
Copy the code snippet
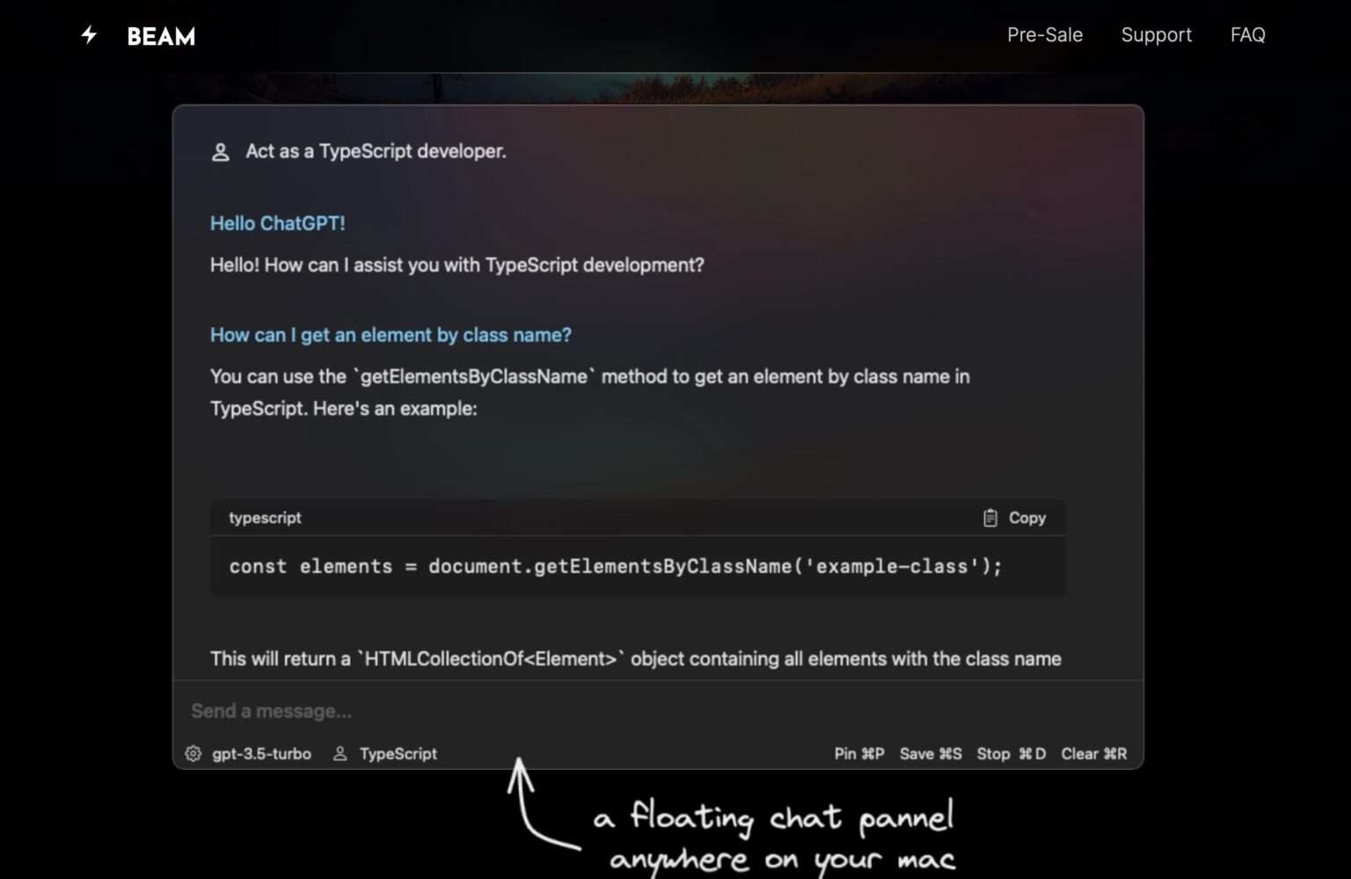pos(1027,518)
